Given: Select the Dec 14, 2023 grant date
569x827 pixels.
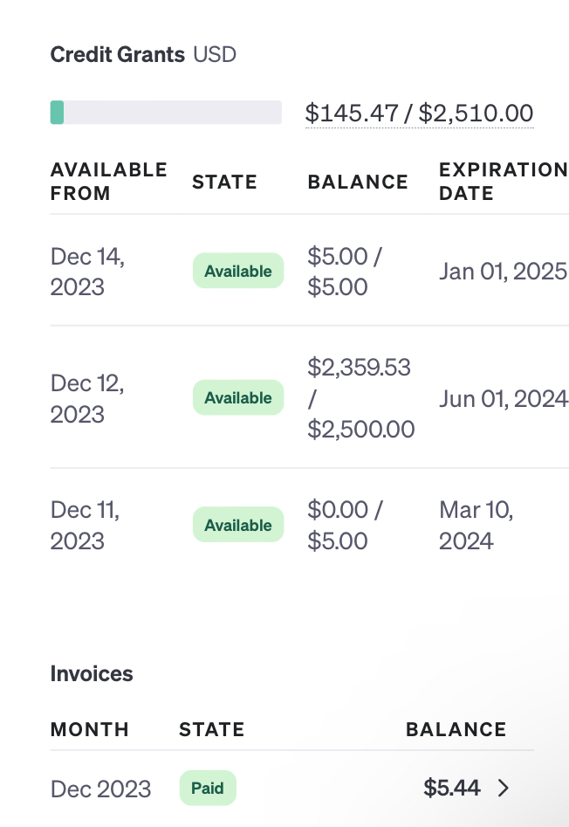Looking at the screenshot, I should coord(87,272).
